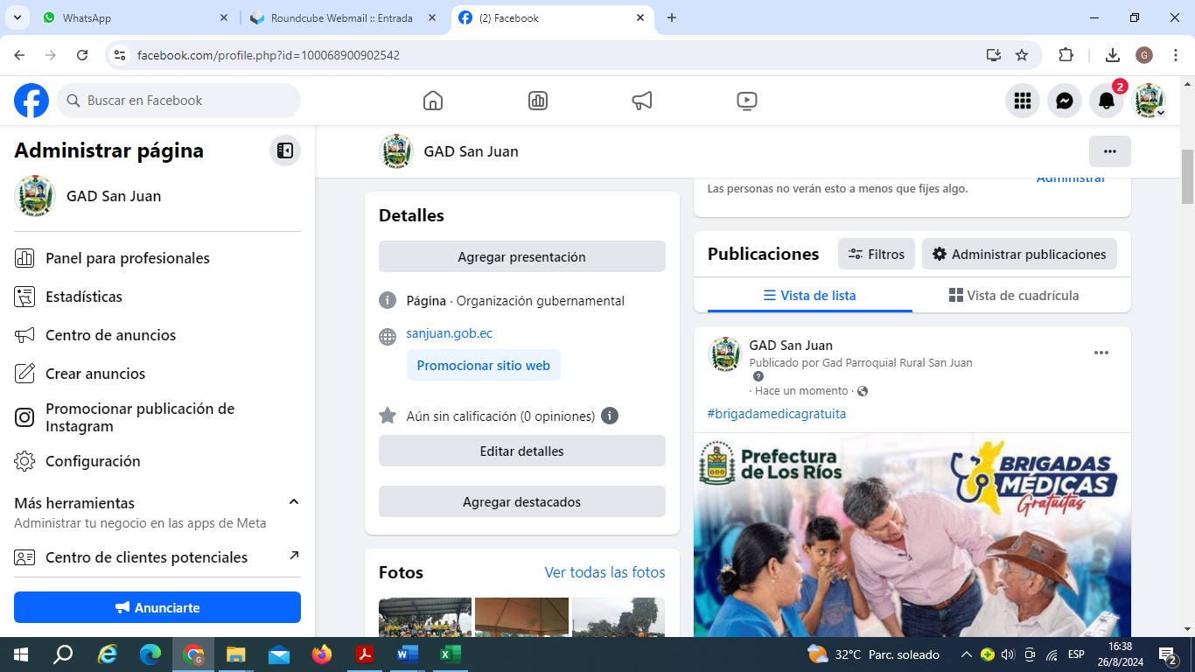1195x672 pixels.
Task: Open the account profile dropdown in top right
Action: tap(1150, 101)
